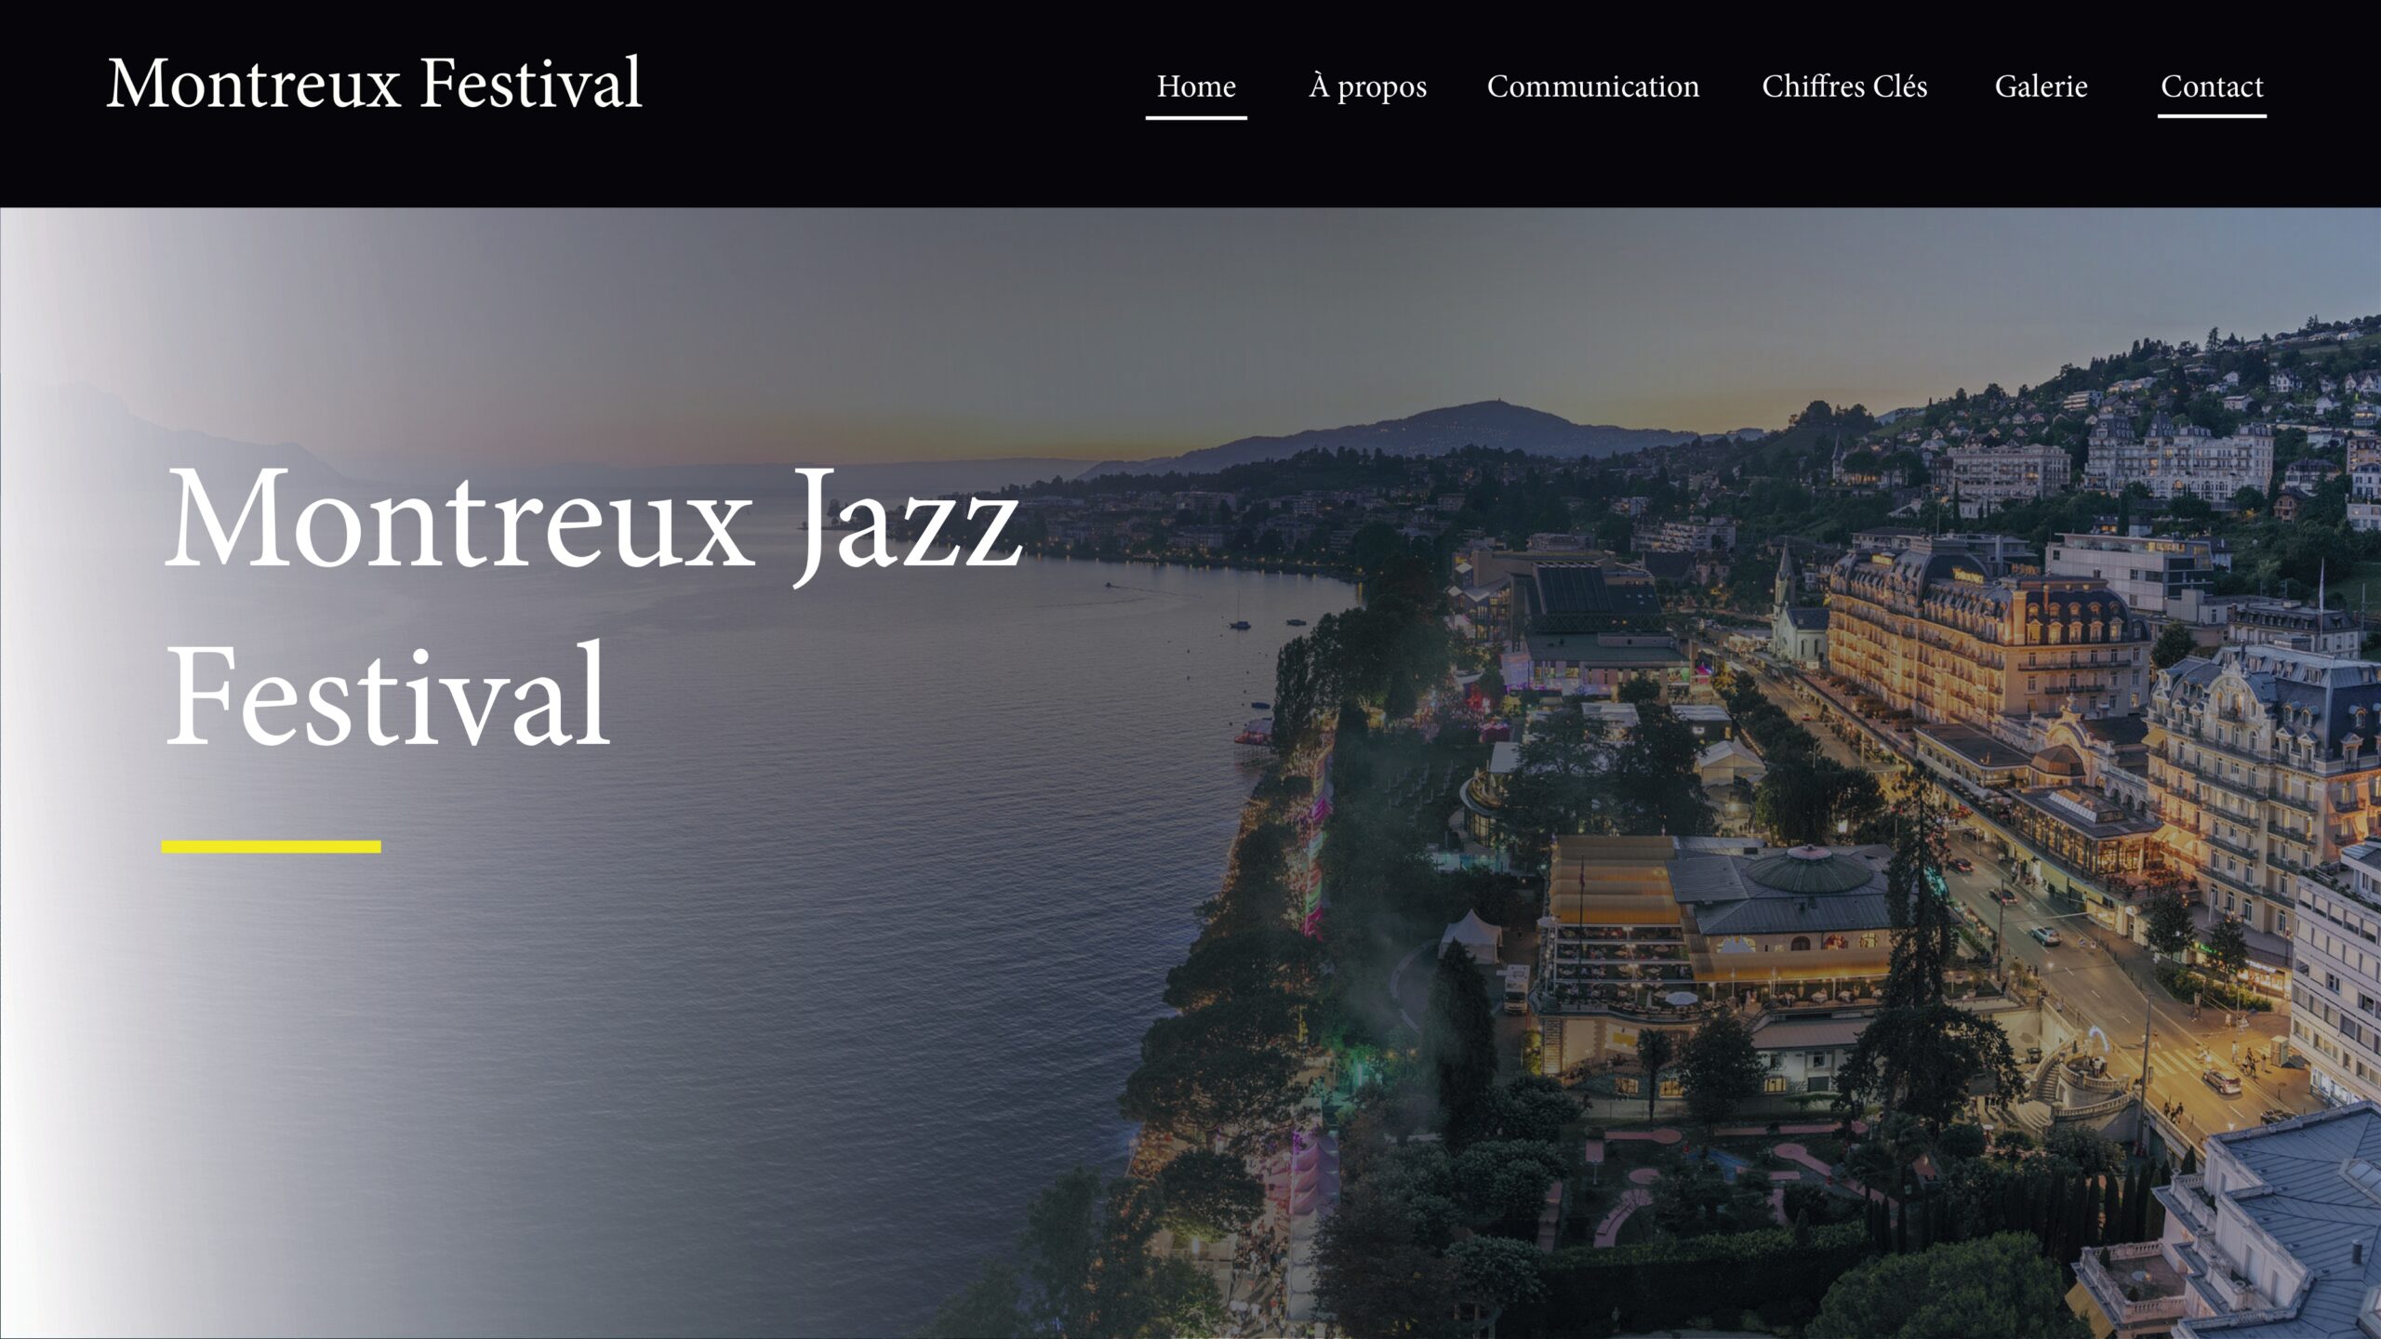Open the Galerie section
Viewport: 2381px width, 1339px height.
coord(2041,86)
